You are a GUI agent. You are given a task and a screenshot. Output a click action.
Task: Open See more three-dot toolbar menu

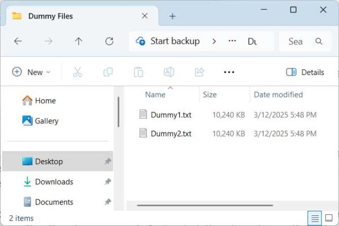[x=229, y=72]
